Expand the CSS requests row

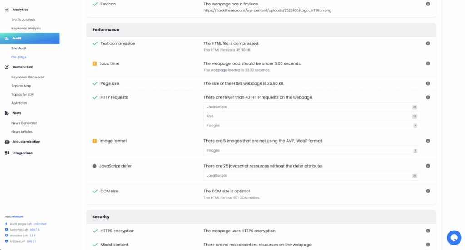(312, 116)
